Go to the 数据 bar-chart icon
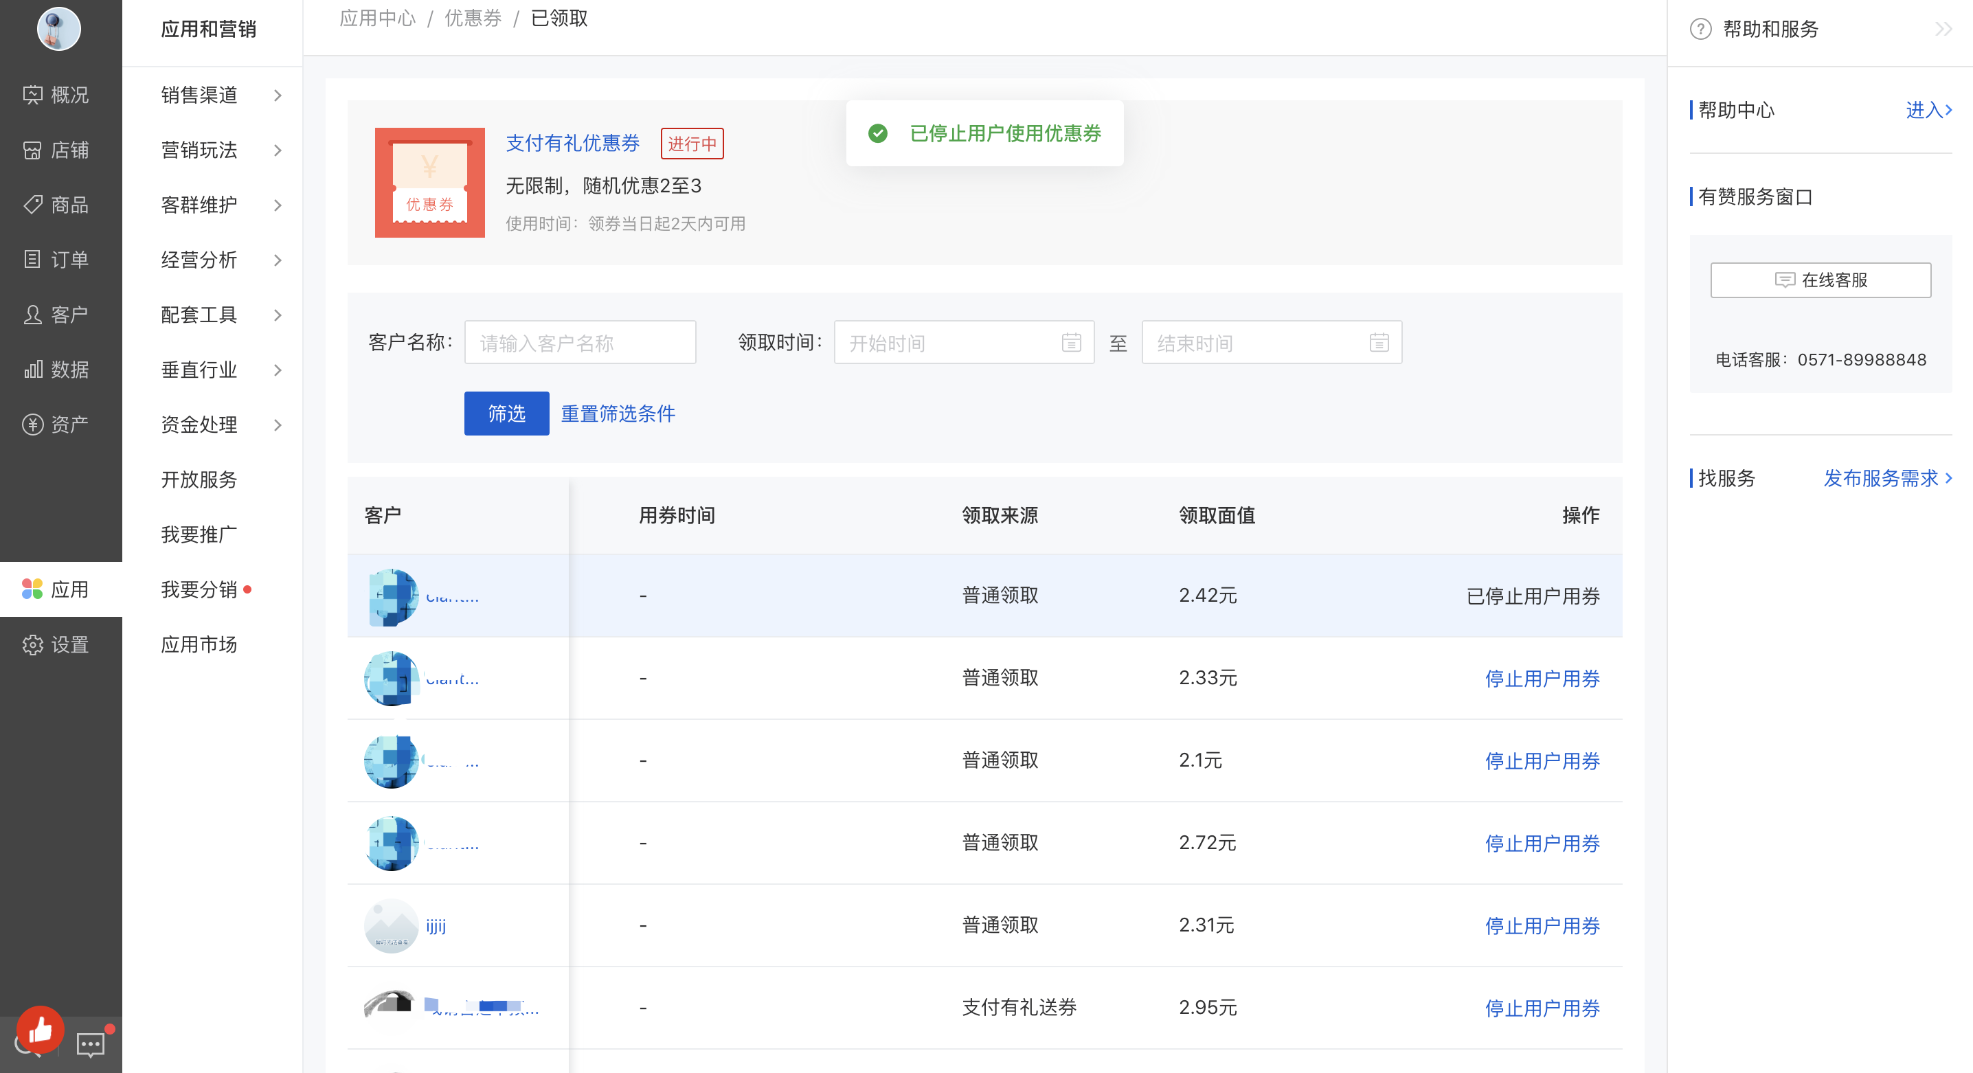The image size is (1973, 1073). pos(32,370)
